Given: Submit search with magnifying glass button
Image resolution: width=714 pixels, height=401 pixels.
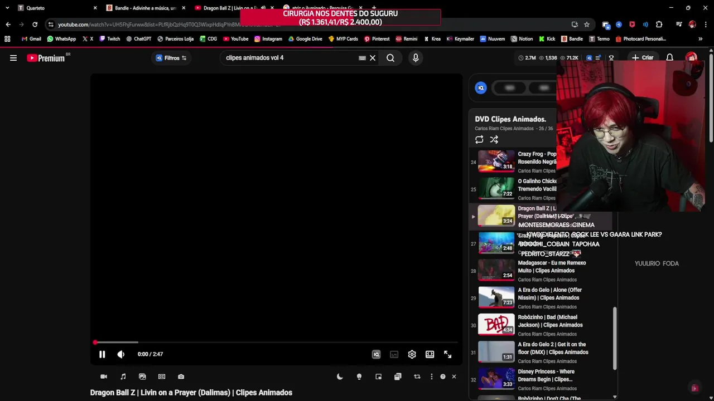Looking at the screenshot, I should pos(390,58).
